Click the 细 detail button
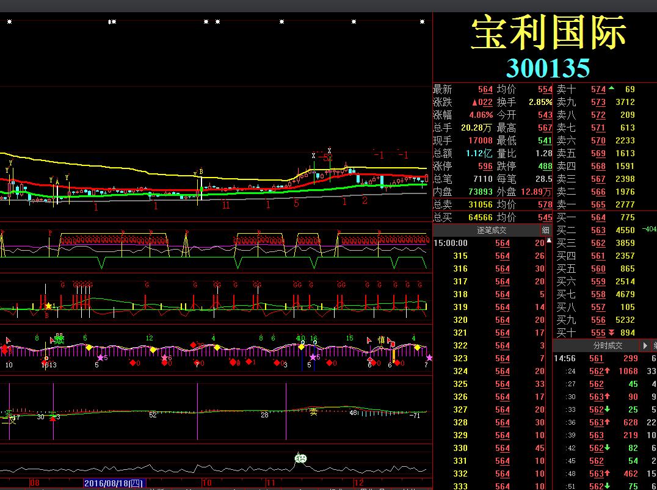Viewport: 657px width, 490px height. [x=545, y=230]
